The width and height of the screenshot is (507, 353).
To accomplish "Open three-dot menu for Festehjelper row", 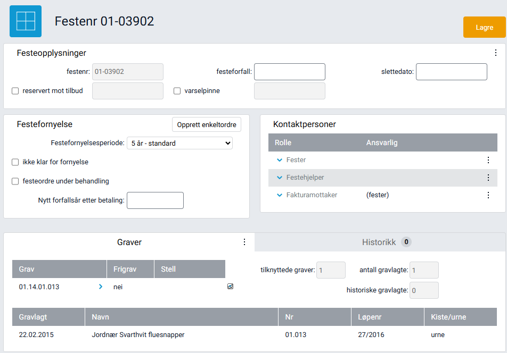I will (x=488, y=178).
